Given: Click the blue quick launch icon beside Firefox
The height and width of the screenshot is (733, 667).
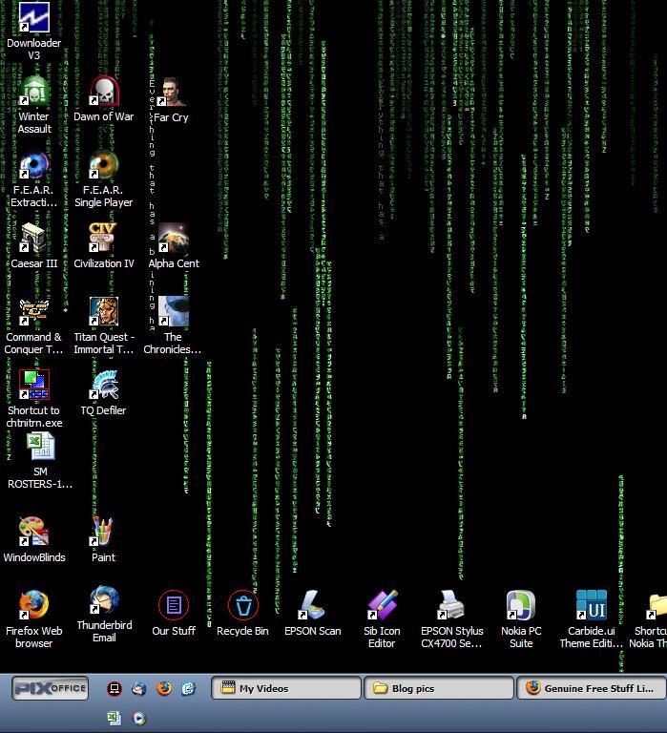Looking at the screenshot, I should coord(188,688).
